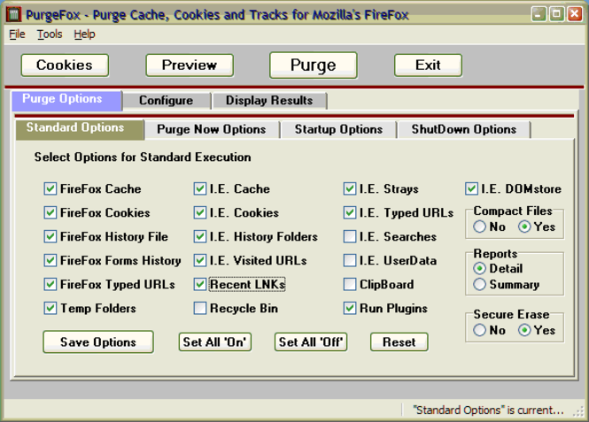589x422 pixels.
Task: Uncheck I.E. Cookies checkbox
Action: [x=200, y=212]
